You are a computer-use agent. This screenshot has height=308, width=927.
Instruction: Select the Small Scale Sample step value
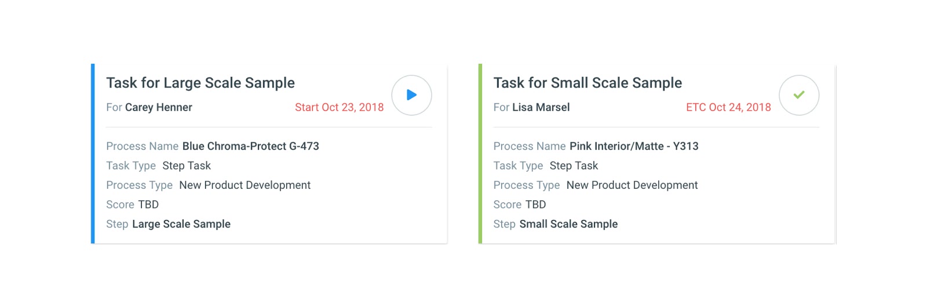point(568,224)
